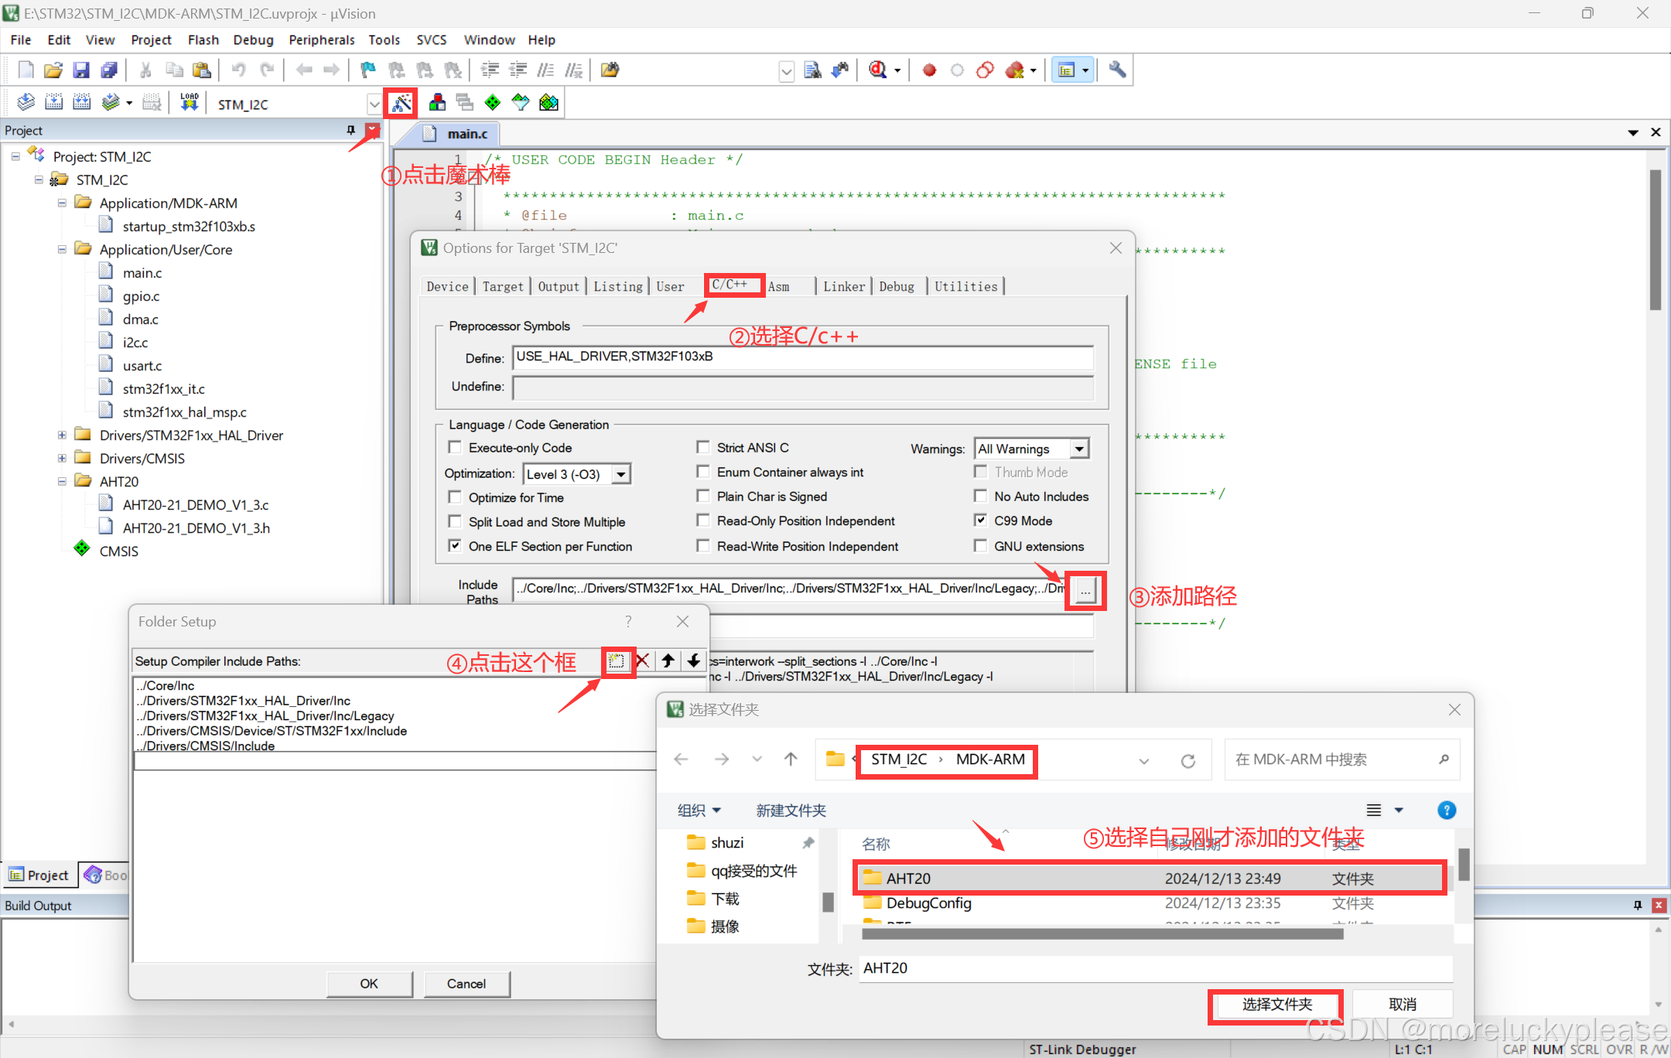
Task: Open the Optimization level dropdown
Action: (621, 474)
